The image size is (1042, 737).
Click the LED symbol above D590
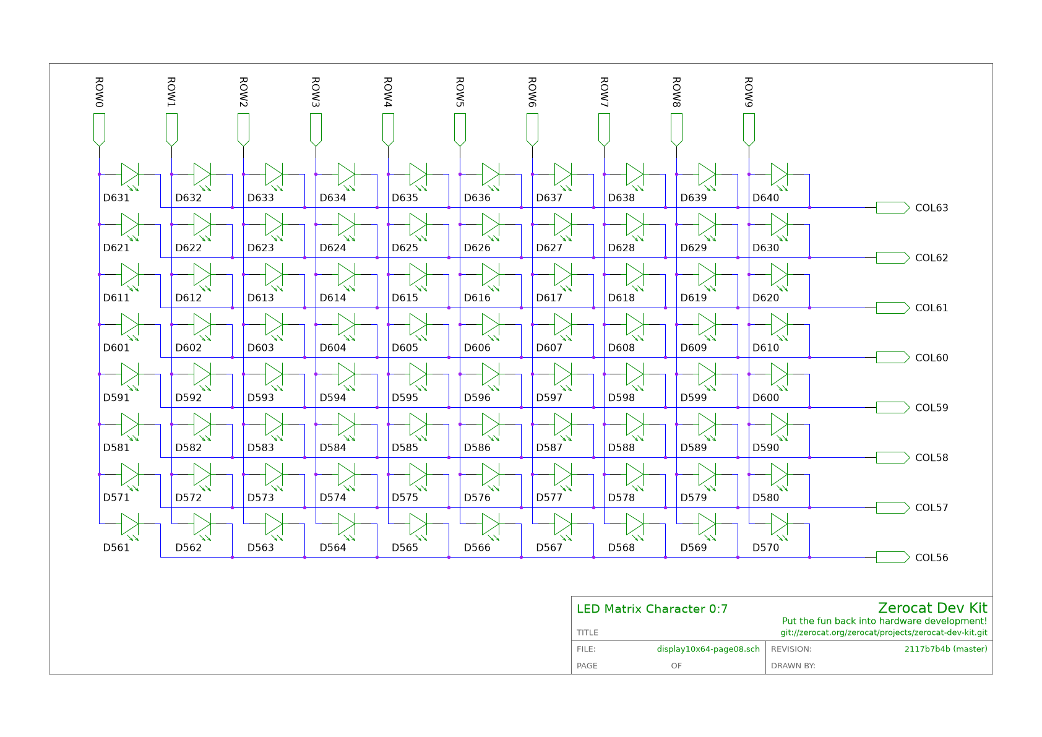click(779, 426)
